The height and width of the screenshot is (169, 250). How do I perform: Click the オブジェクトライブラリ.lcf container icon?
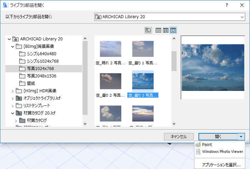point(19,98)
